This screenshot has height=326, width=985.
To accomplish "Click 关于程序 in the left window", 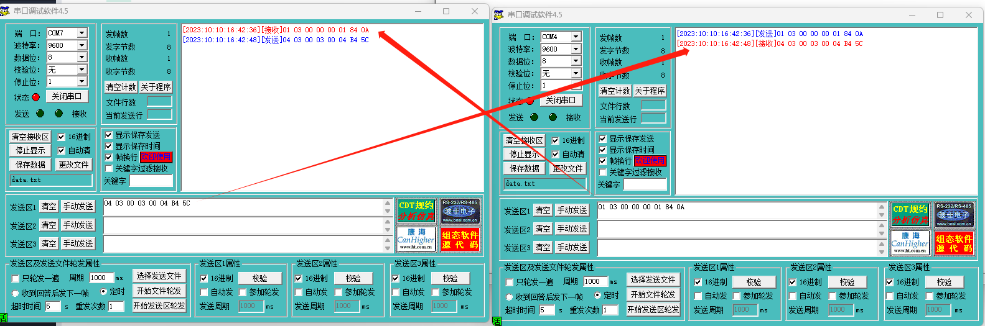I will [156, 87].
